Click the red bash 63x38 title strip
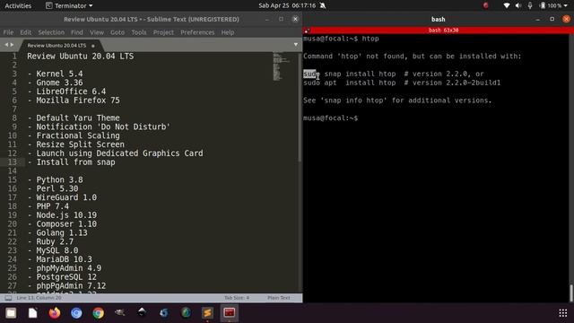The image size is (574, 323). (439, 31)
